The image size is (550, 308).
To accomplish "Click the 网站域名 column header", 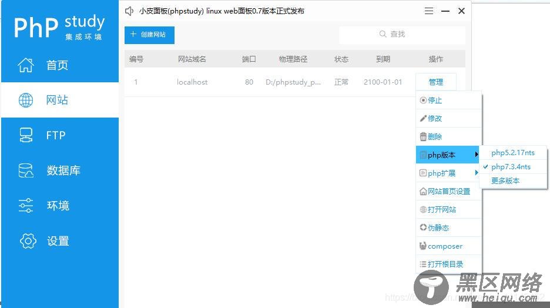I will (x=192, y=59).
